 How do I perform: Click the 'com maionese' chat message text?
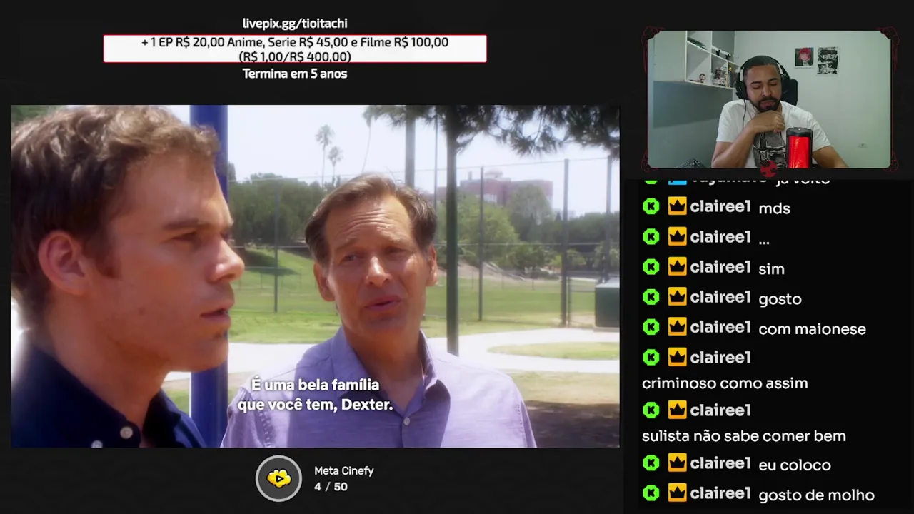(x=812, y=329)
